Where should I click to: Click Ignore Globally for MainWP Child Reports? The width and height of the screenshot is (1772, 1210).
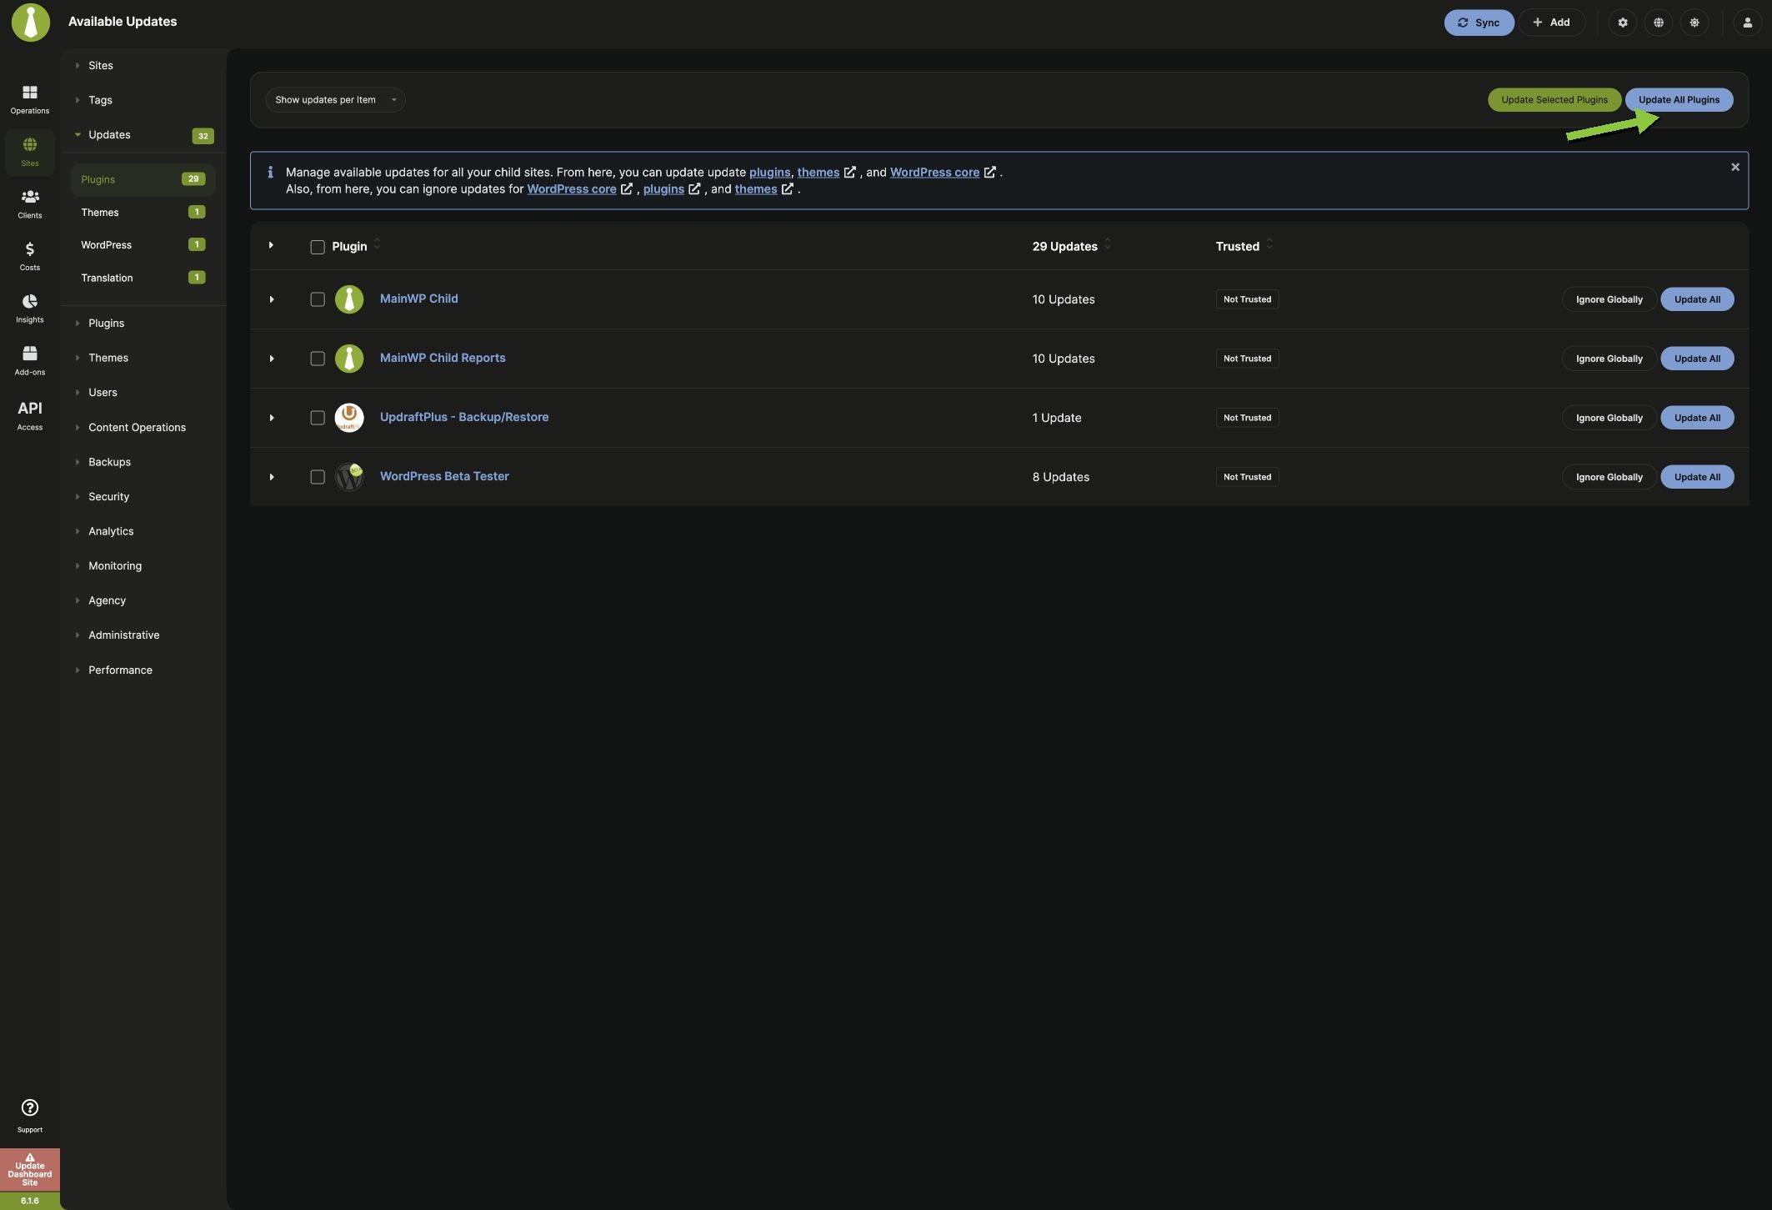click(1609, 359)
